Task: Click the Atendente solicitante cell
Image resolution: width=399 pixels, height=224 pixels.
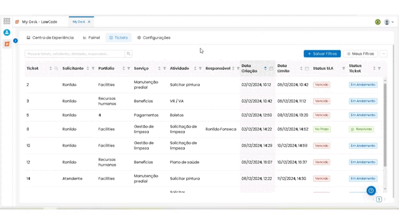Action: click(x=72, y=178)
